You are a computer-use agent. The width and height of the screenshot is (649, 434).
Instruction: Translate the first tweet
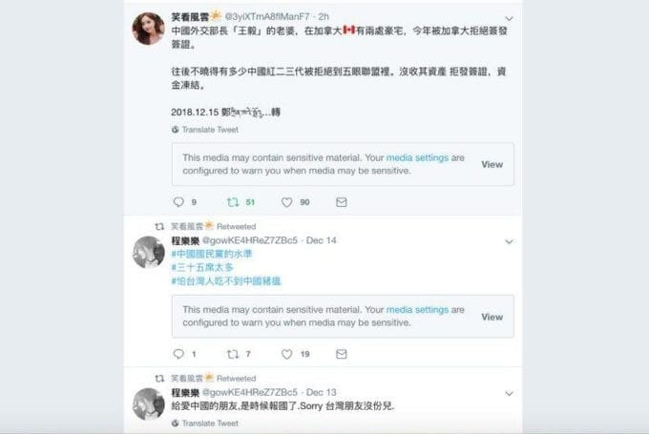(x=205, y=130)
